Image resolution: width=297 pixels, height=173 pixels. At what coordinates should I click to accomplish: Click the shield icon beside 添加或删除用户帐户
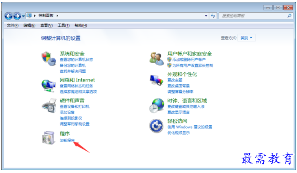[x=170, y=60]
